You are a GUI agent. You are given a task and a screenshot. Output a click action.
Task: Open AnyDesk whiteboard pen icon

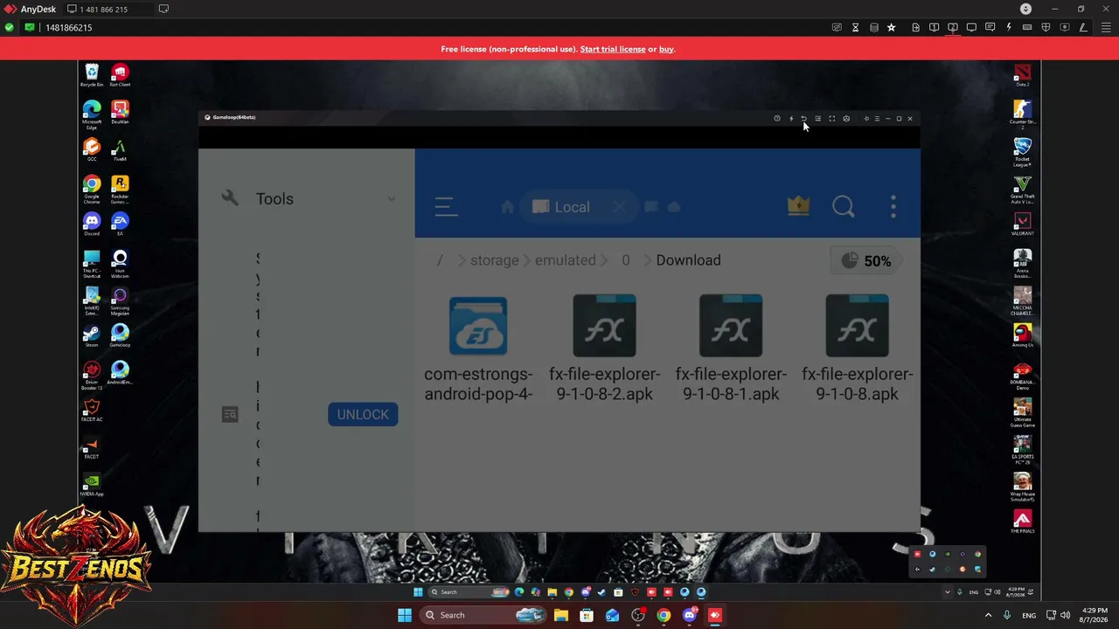(1082, 27)
